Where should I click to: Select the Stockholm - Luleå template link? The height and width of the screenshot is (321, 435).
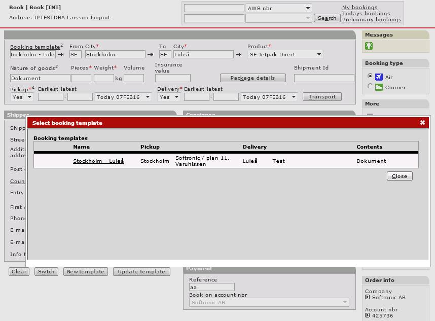click(98, 161)
